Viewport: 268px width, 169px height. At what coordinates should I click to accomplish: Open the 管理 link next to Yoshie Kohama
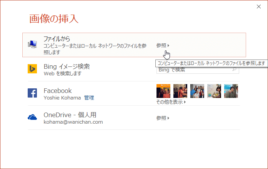point(89,98)
